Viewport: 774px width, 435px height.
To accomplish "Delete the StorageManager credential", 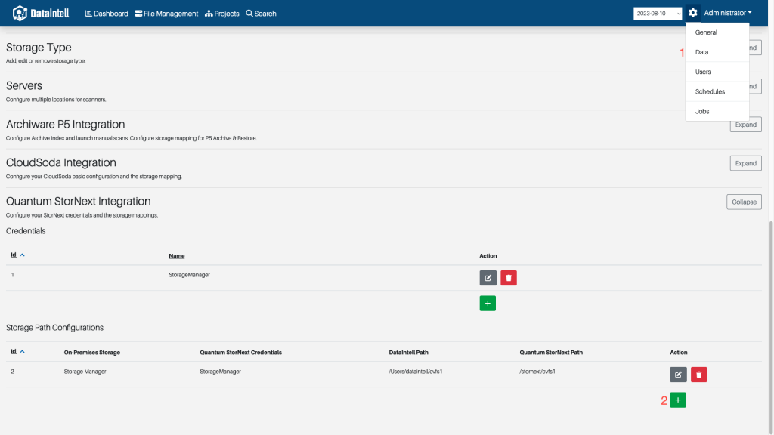I will [x=509, y=278].
